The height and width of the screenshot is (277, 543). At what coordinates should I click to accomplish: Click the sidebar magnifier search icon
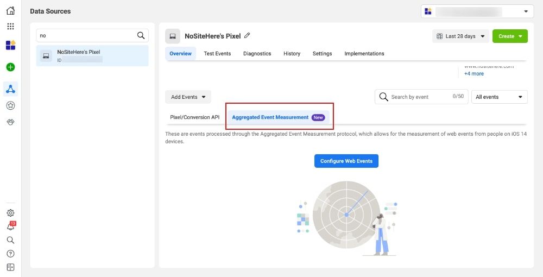pyautogui.click(x=10, y=240)
